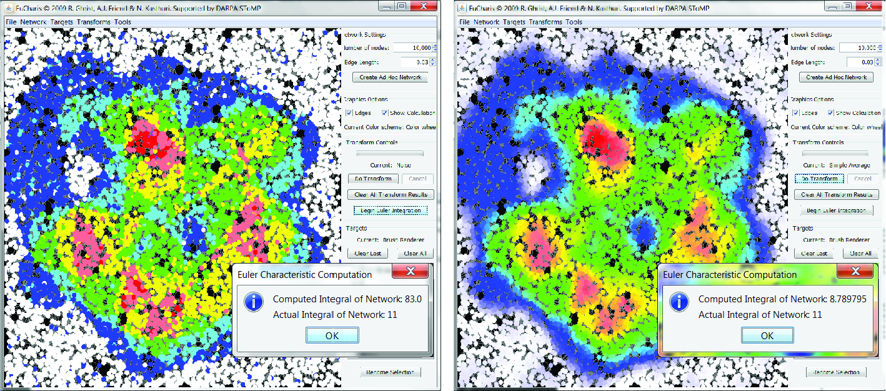Open Tools menu in right window
Screen dimensions: 886x391
point(574,22)
